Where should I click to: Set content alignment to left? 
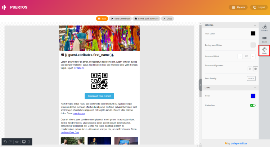pos(250,69)
